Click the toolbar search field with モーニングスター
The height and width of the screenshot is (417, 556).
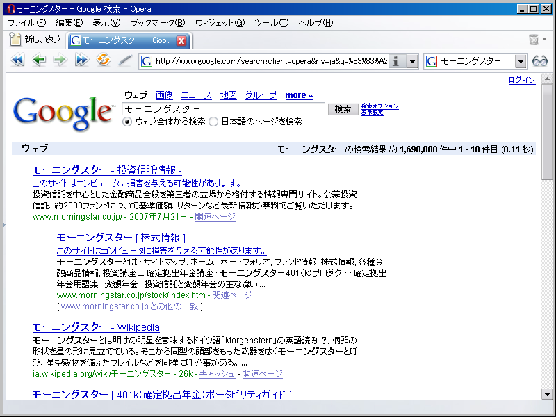point(476,61)
